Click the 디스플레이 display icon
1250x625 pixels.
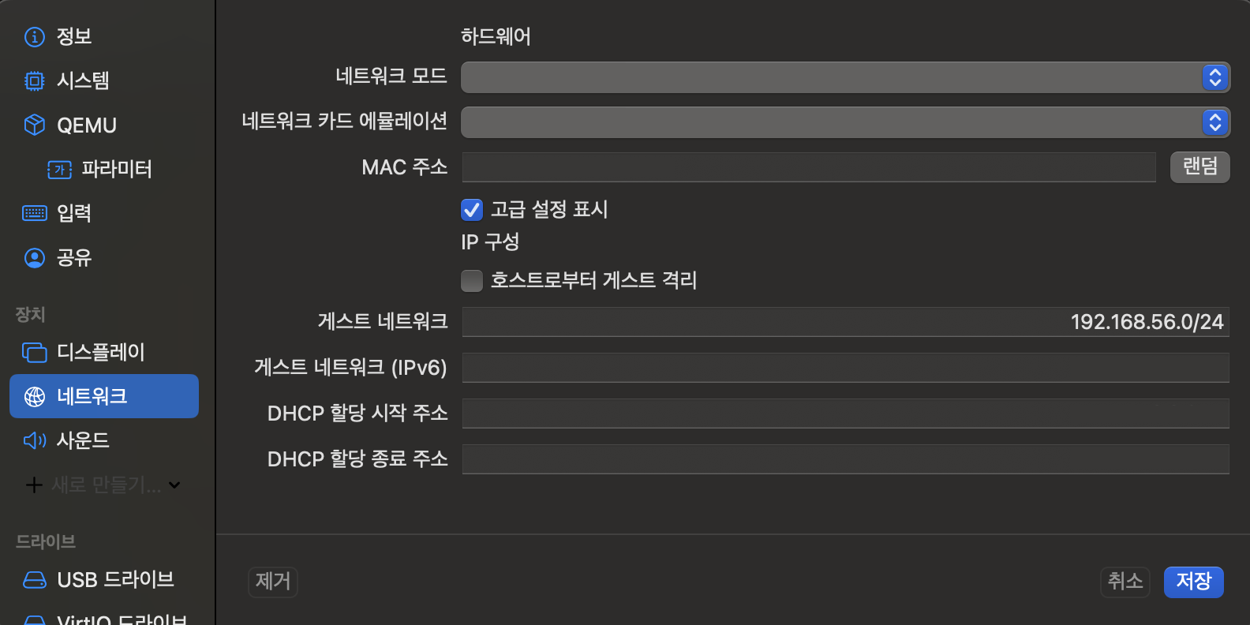coord(35,353)
